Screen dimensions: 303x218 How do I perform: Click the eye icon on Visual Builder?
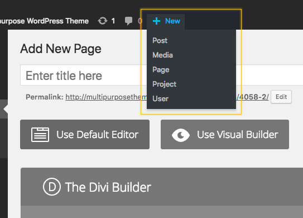pyautogui.click(x=181, y=135)
